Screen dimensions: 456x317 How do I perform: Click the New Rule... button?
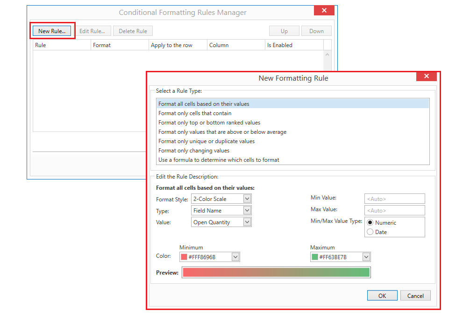tap(52, 31)
